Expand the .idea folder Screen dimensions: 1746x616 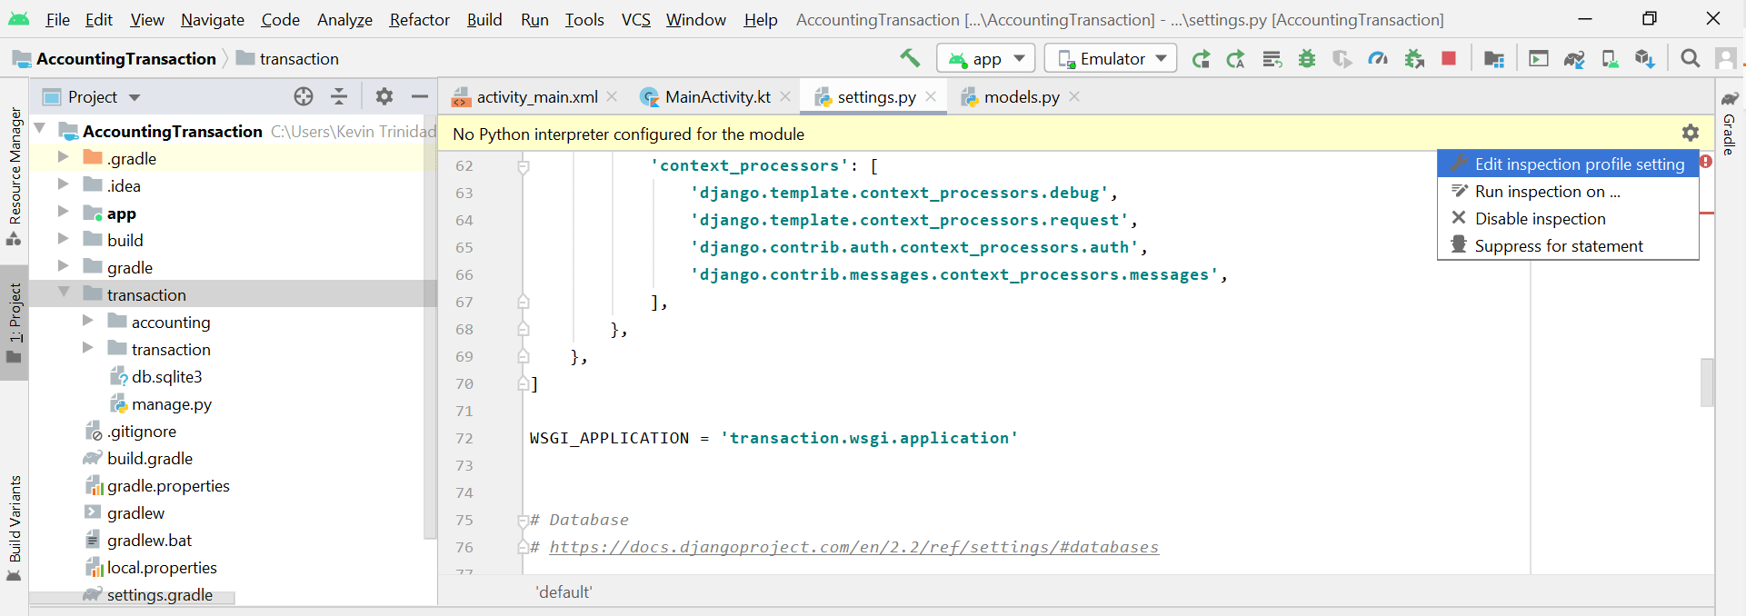point(63,184)
